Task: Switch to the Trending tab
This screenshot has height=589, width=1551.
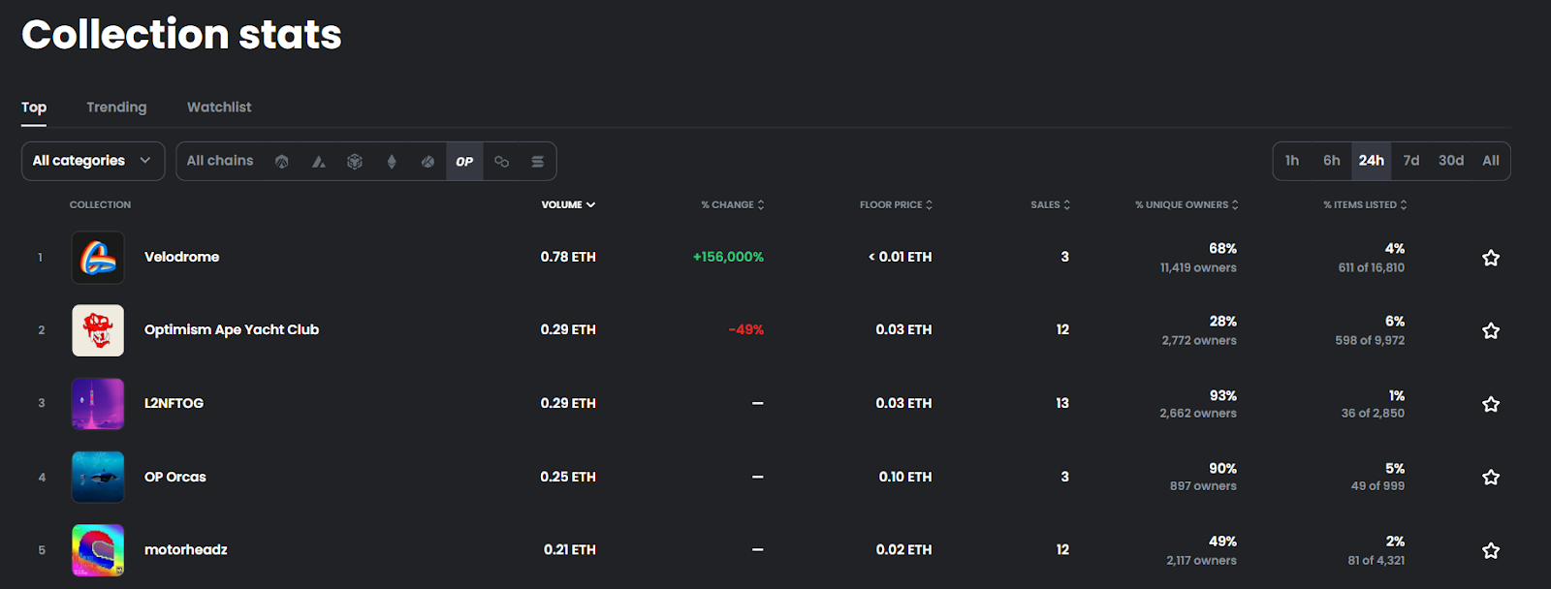Action: [116, 108]
